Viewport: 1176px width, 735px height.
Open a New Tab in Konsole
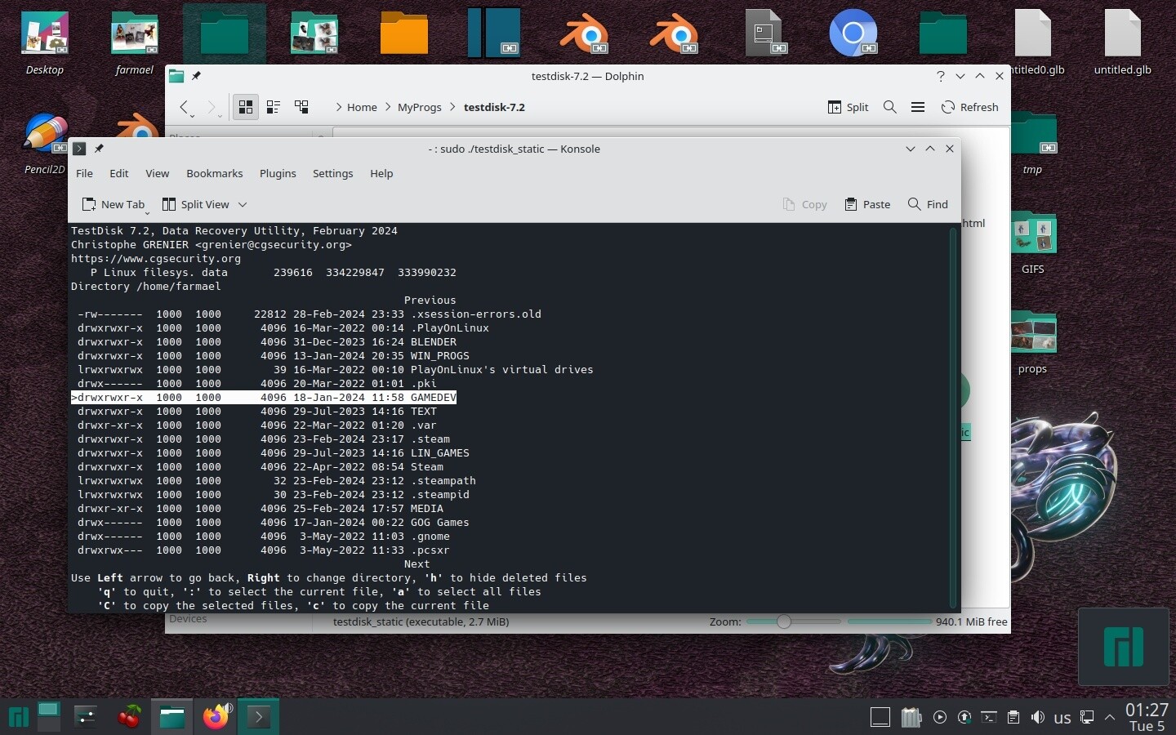(x=114, y=204)
